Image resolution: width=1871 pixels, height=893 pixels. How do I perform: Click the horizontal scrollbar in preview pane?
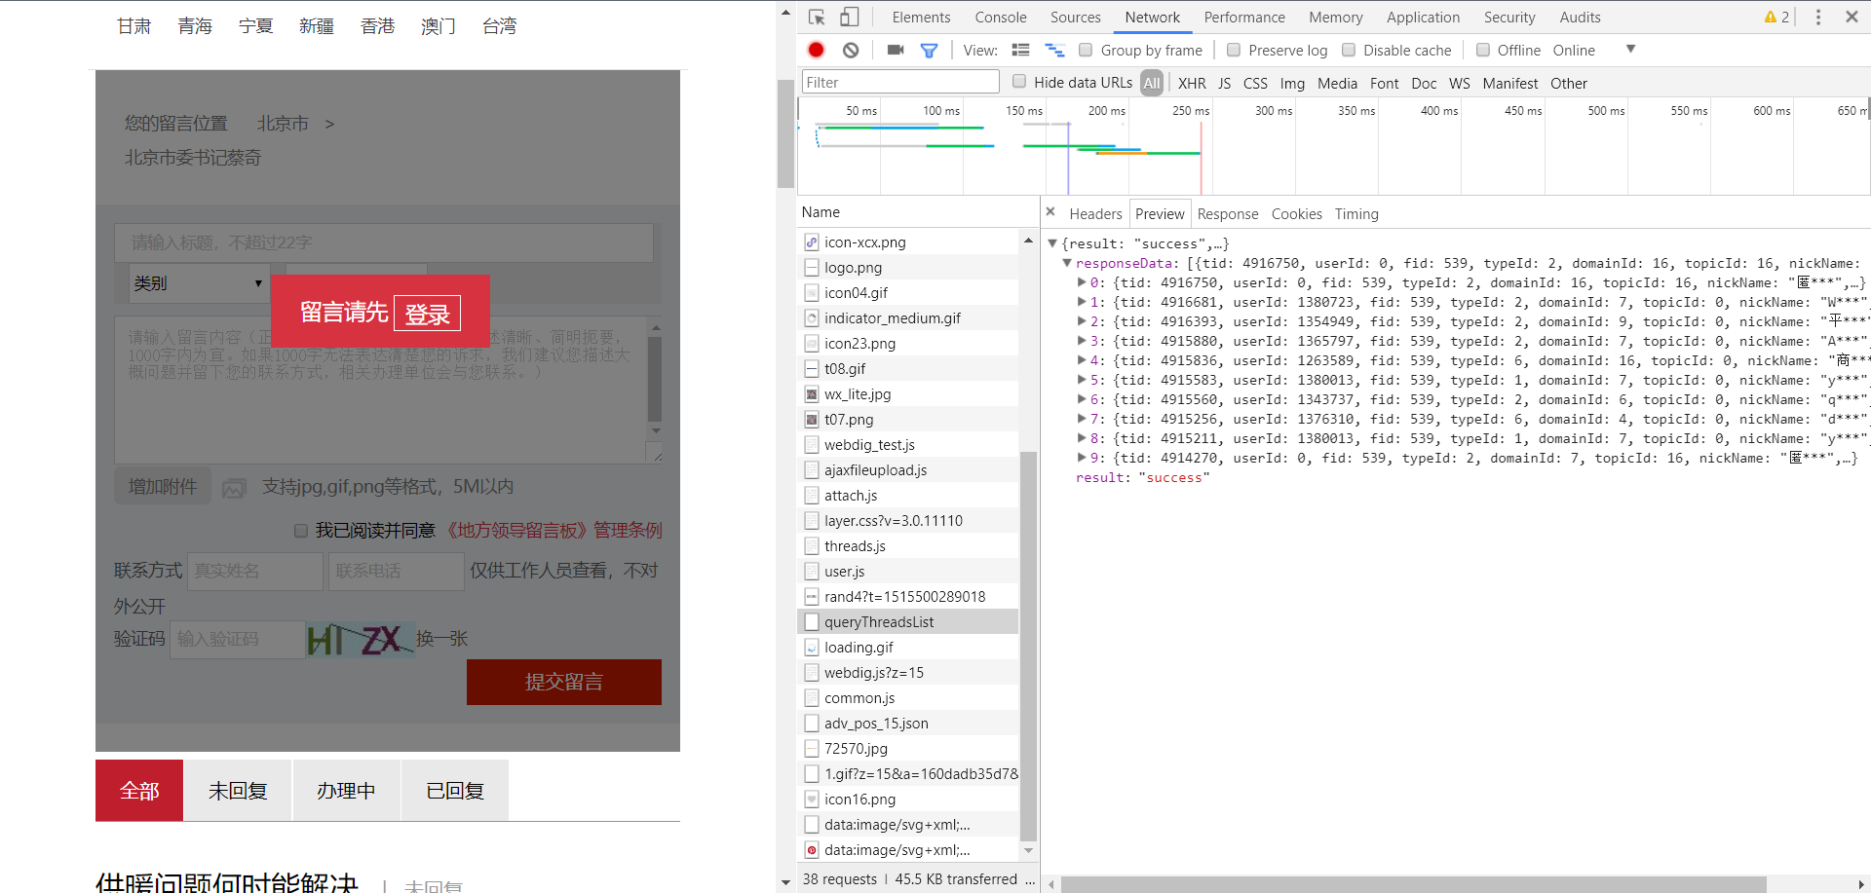click(1413, 884)
